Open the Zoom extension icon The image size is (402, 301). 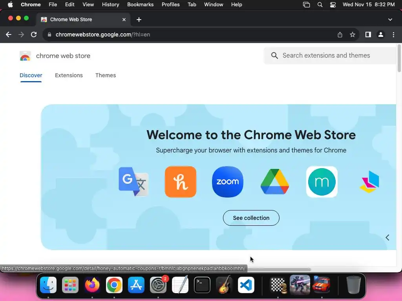click(228, 182)
